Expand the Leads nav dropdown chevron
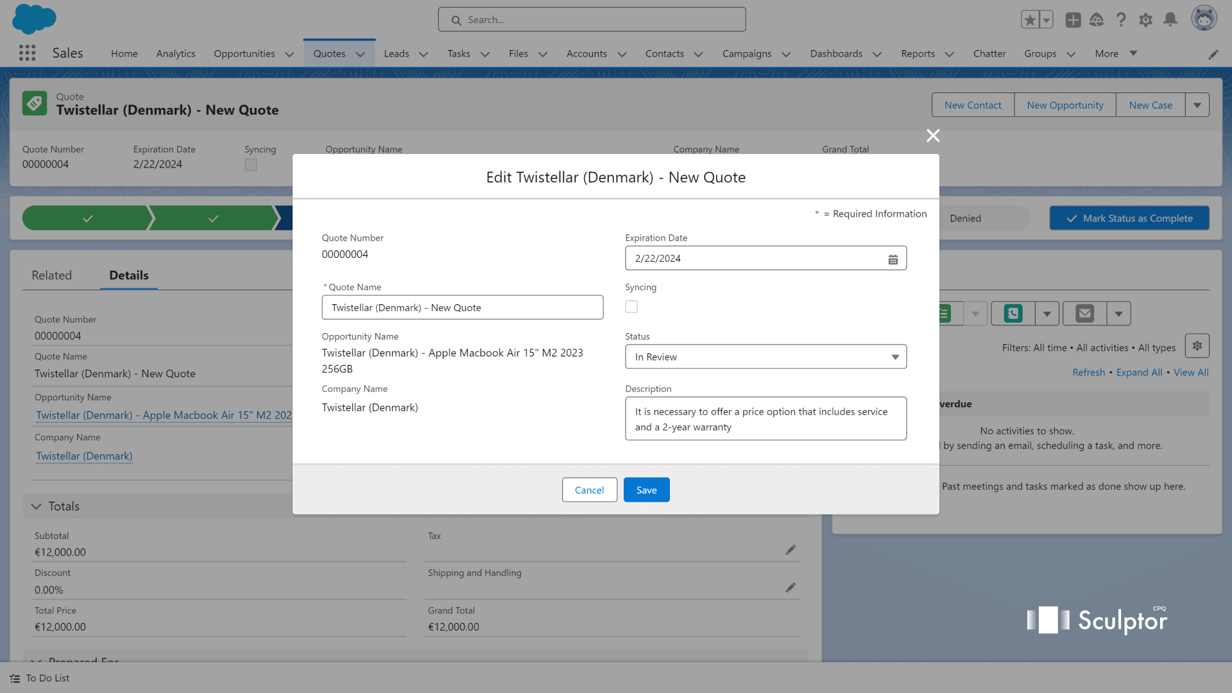This screenshot has width=1232, height=693. click(x=424, y=55)
